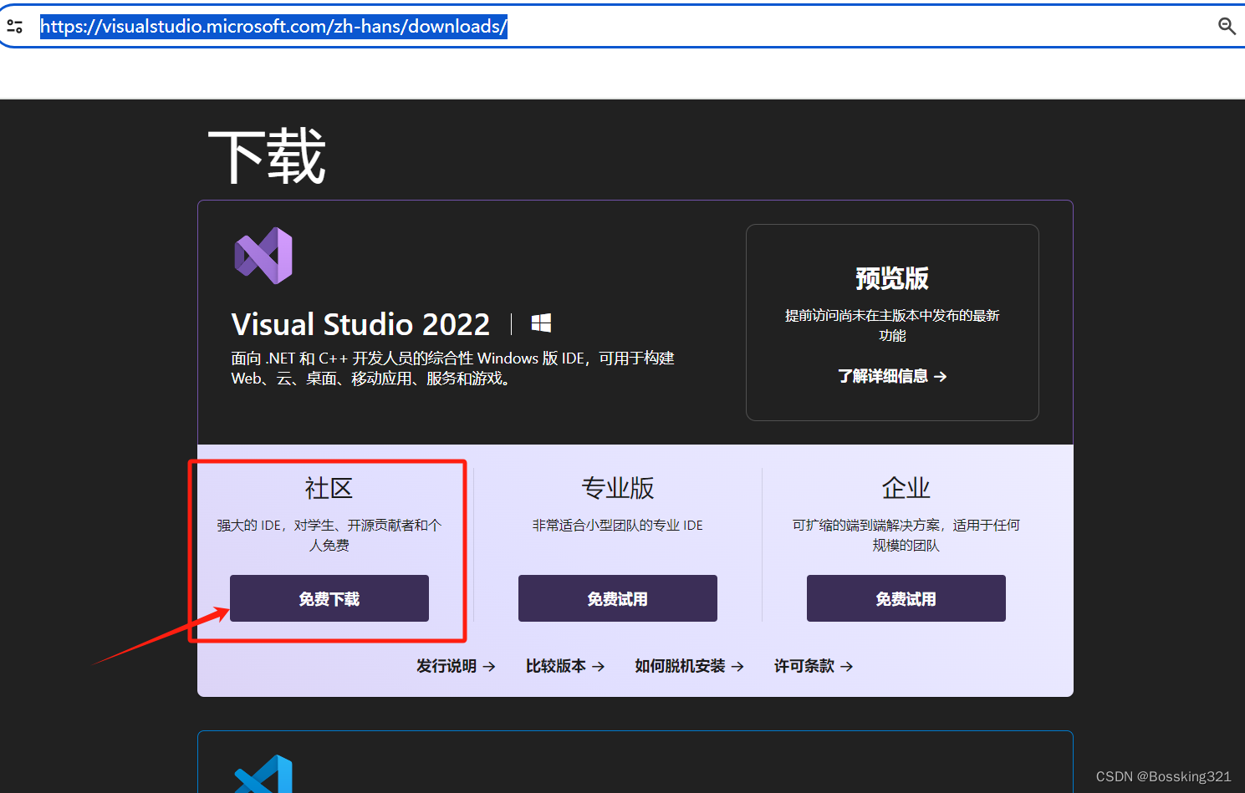The height and width of the screenshot is (793, 1245).
Task: Click the zoom magnifier icon in address bar
Action: [x=1227, y=26]
